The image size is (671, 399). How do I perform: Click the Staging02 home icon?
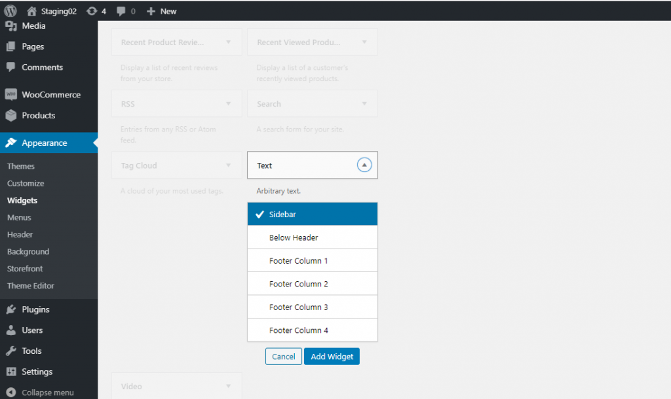click(x=31, y=11)
